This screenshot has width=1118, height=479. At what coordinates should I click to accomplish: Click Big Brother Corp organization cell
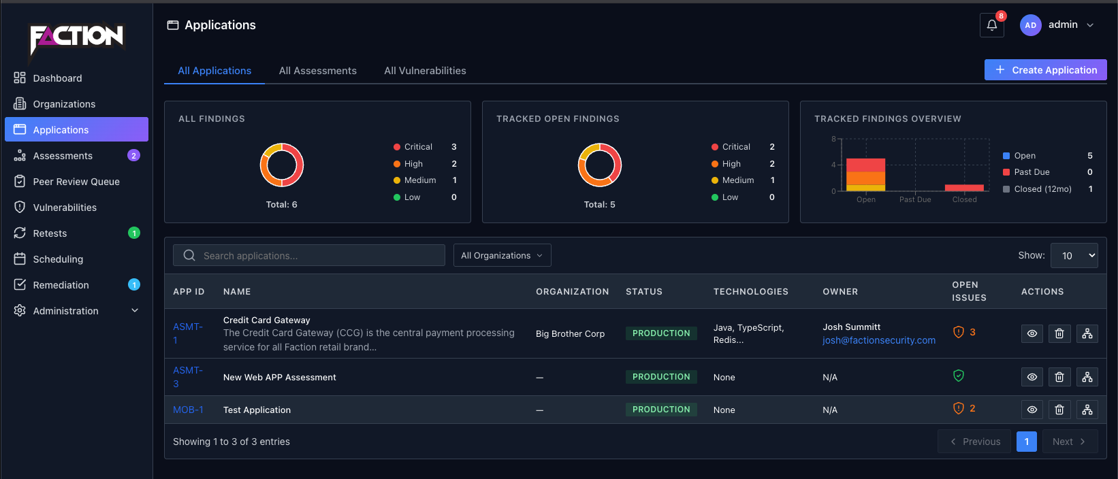570,333
